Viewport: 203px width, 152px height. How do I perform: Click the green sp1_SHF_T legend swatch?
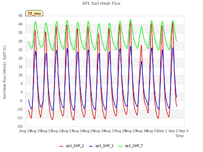121,146
